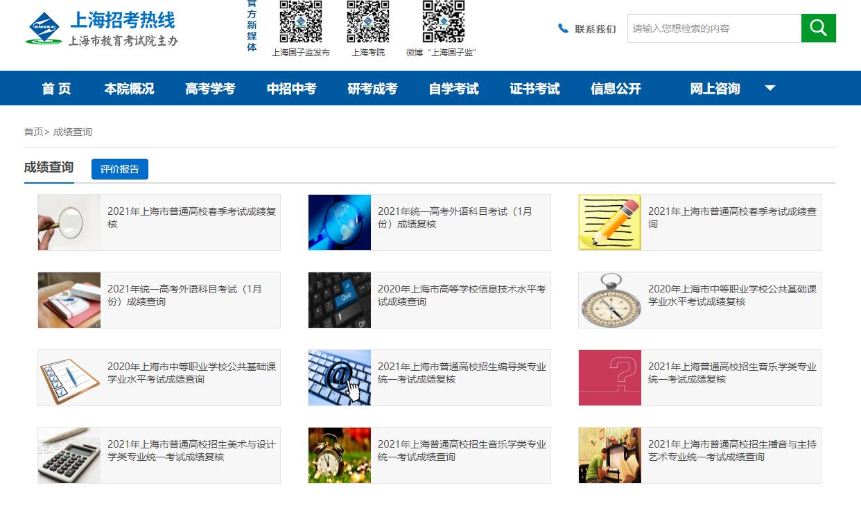Select the 网上咨询 menu item
Screen dimensions: 861x508
(x=715, y=88)
